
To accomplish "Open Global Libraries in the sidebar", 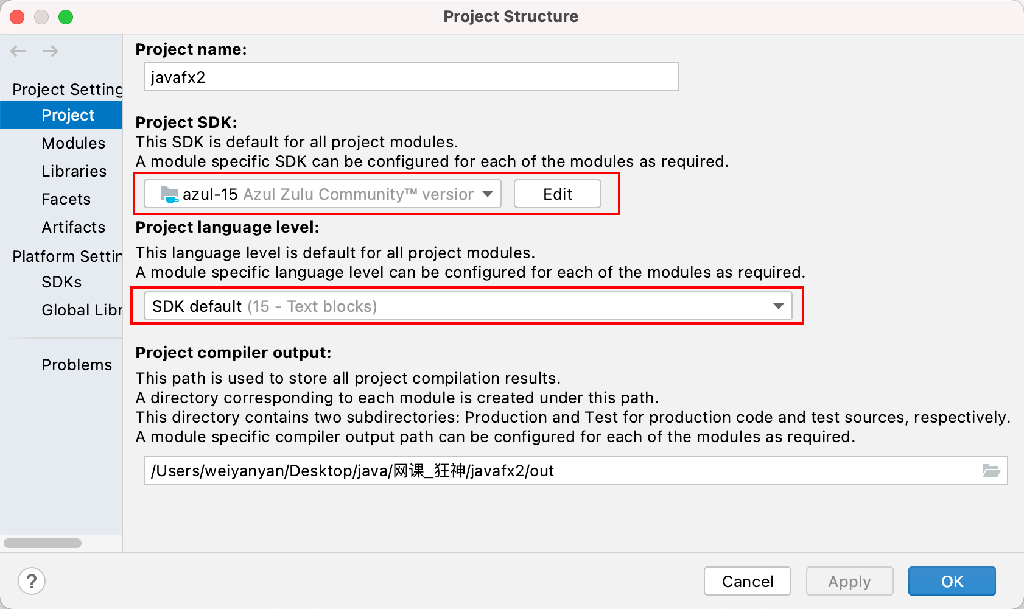I will (81, 310).
